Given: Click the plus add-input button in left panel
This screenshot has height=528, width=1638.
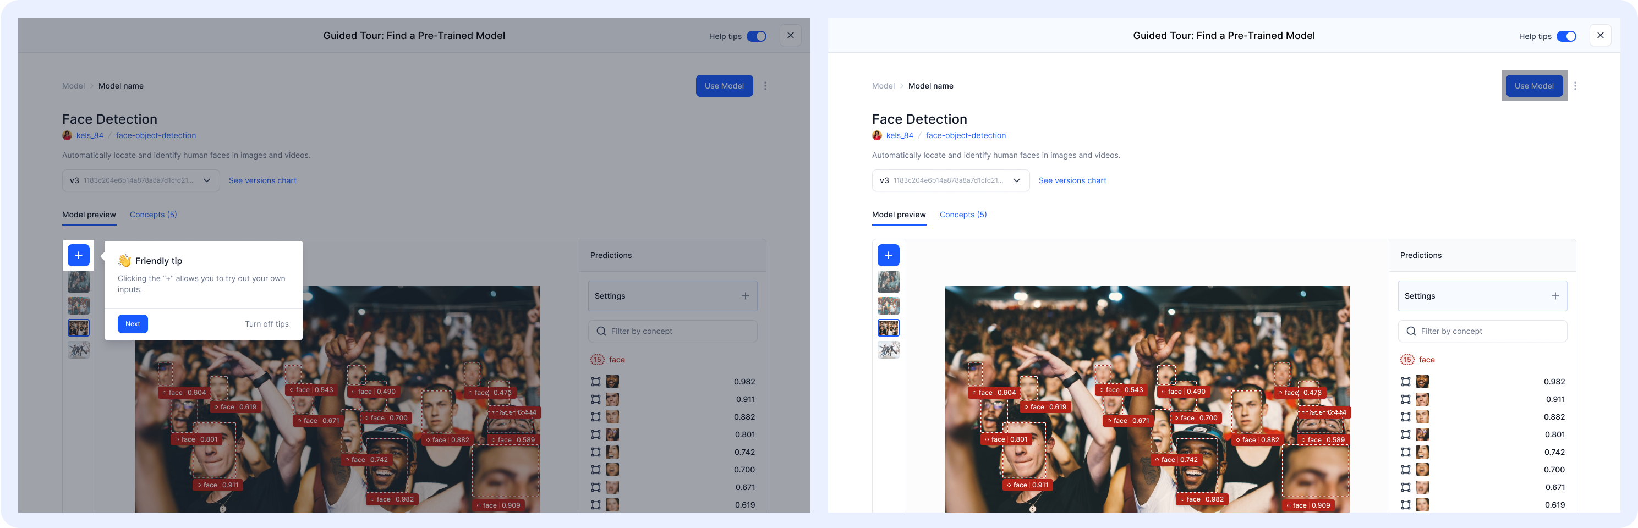Looking at the screenshot, I should point(78,255).
